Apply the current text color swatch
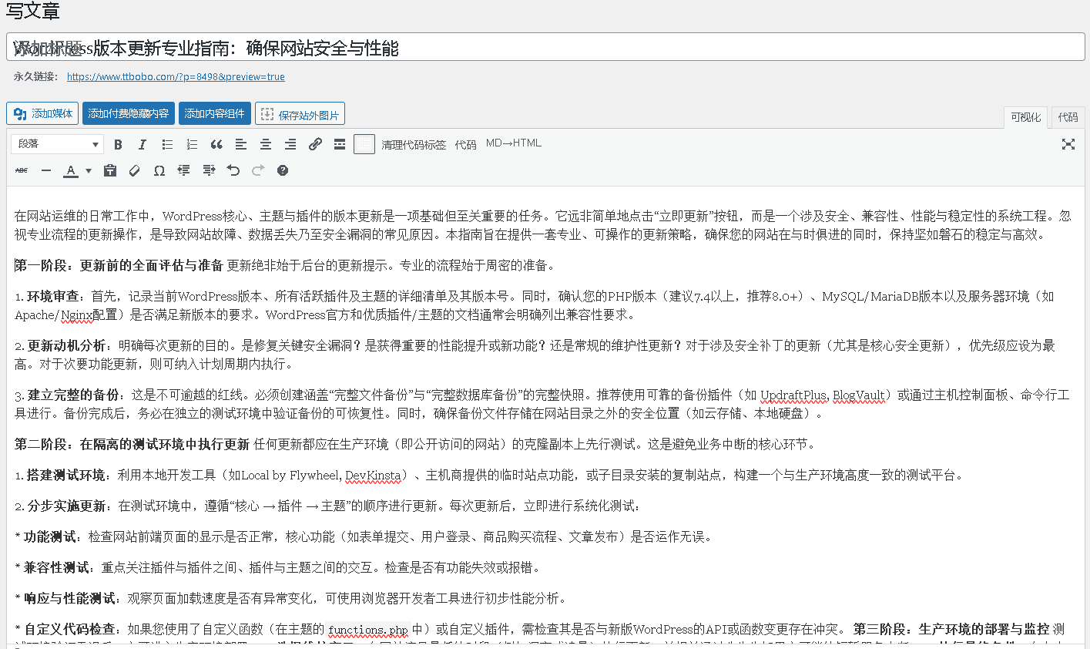The width and height of the screenshot is (1090, 649). pos(71,170)
